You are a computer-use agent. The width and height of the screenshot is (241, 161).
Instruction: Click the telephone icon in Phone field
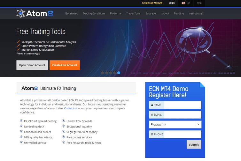[x=152, y=134]
